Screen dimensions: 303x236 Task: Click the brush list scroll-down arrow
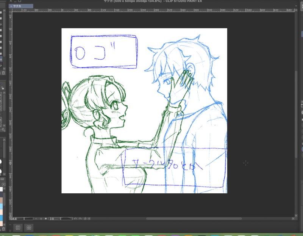tap(4, 69)
